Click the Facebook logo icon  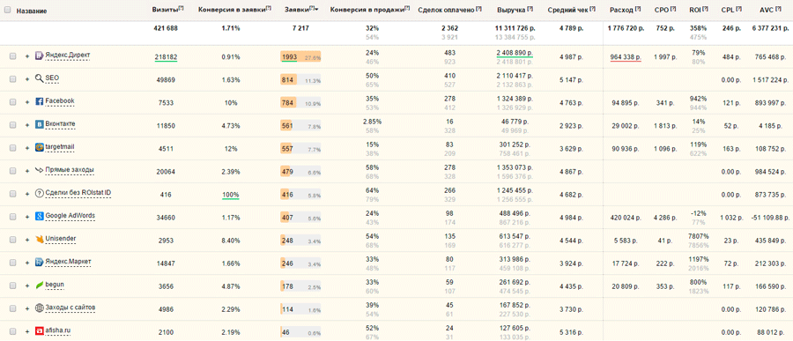coord(39,101)
